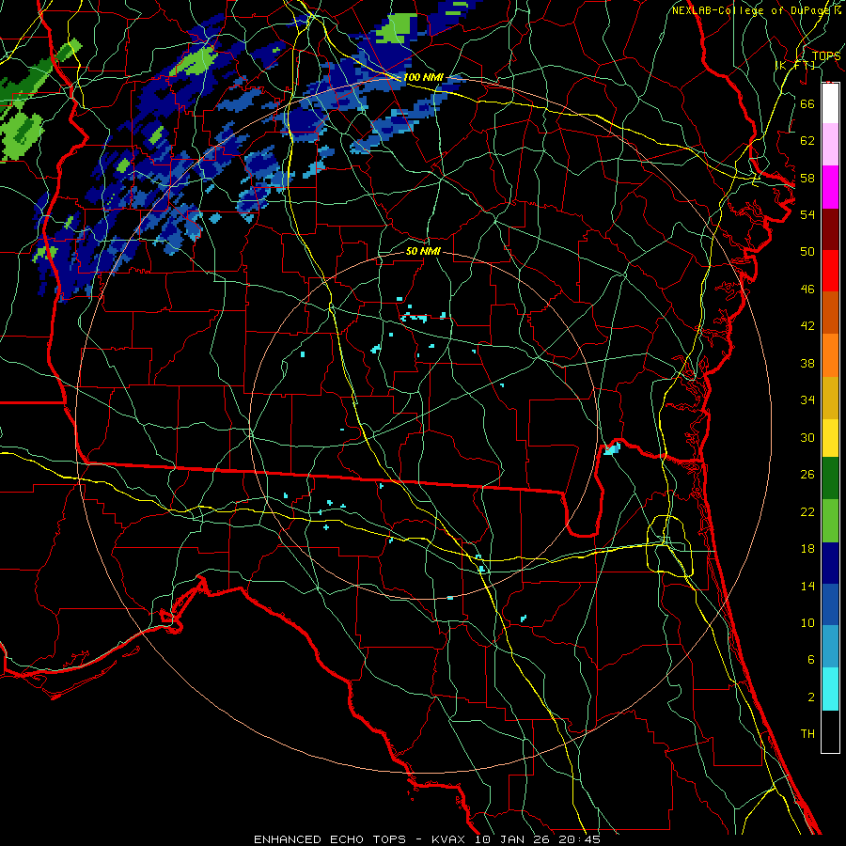Click the 'K FT' legend units label
The image size is (846, 846).
click(x=795, y=65)
